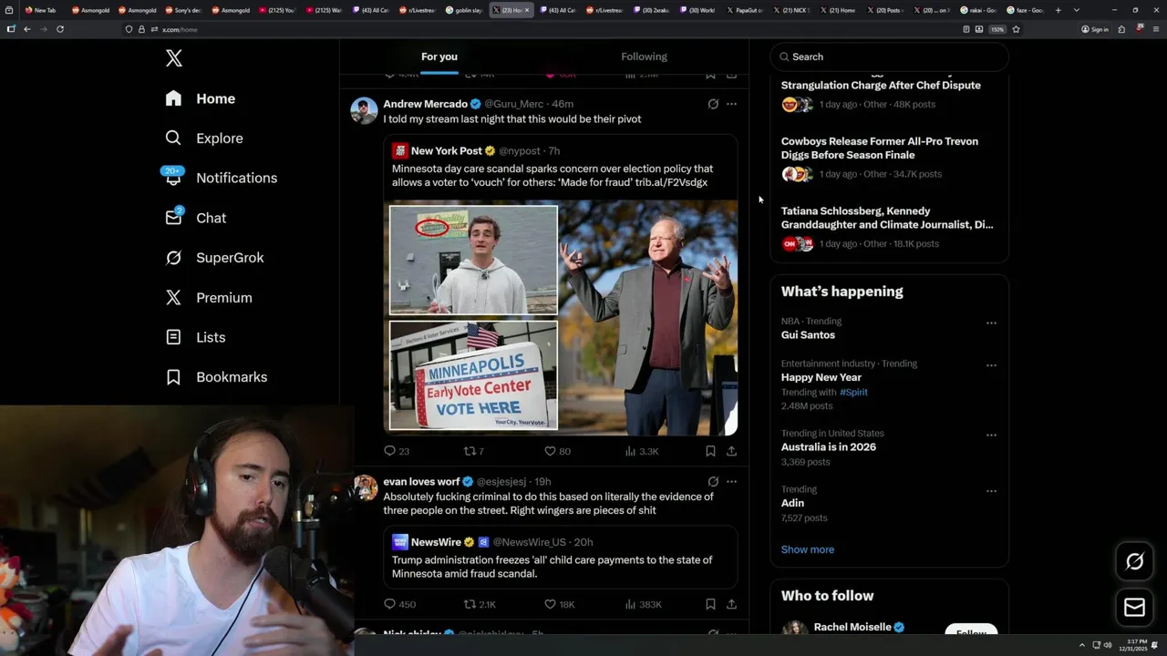View analytics of evan loves worf post

[643, 604]
